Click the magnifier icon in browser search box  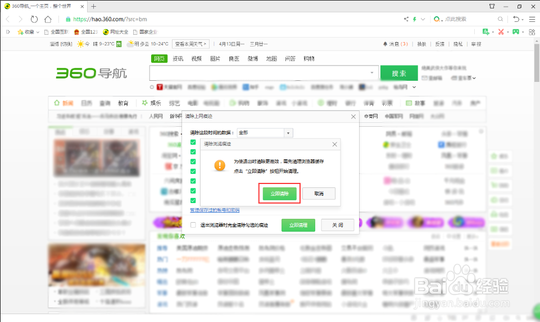coord(500,19)
